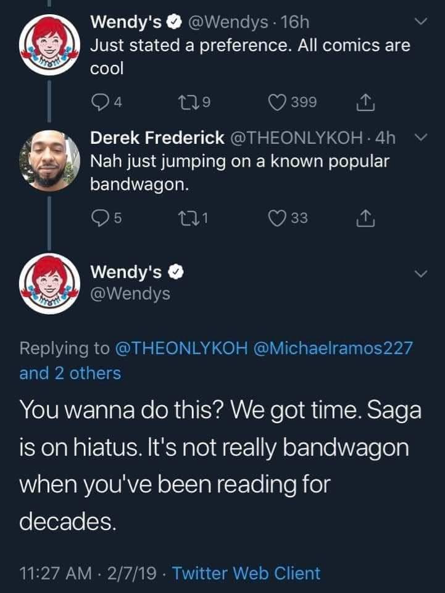Open options chevron on Derek Frederick's tweet

tap(421, 137)
